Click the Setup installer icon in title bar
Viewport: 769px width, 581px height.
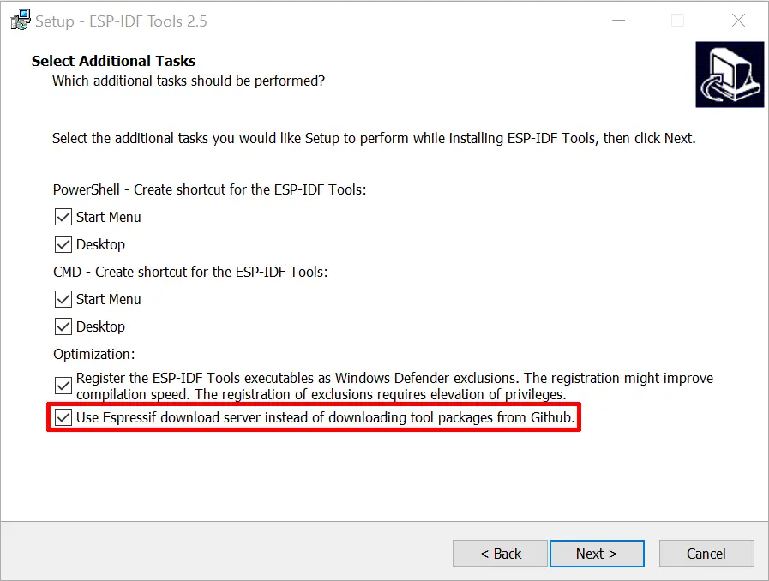[21, 21]
